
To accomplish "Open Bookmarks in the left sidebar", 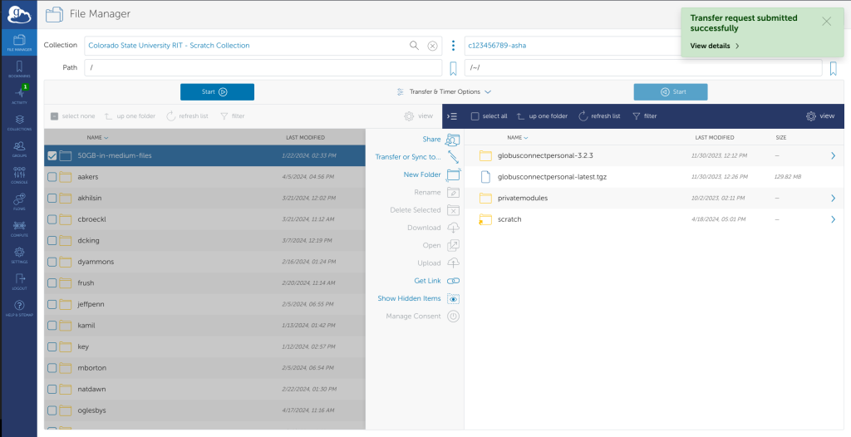I will click(x=18, y=69).
